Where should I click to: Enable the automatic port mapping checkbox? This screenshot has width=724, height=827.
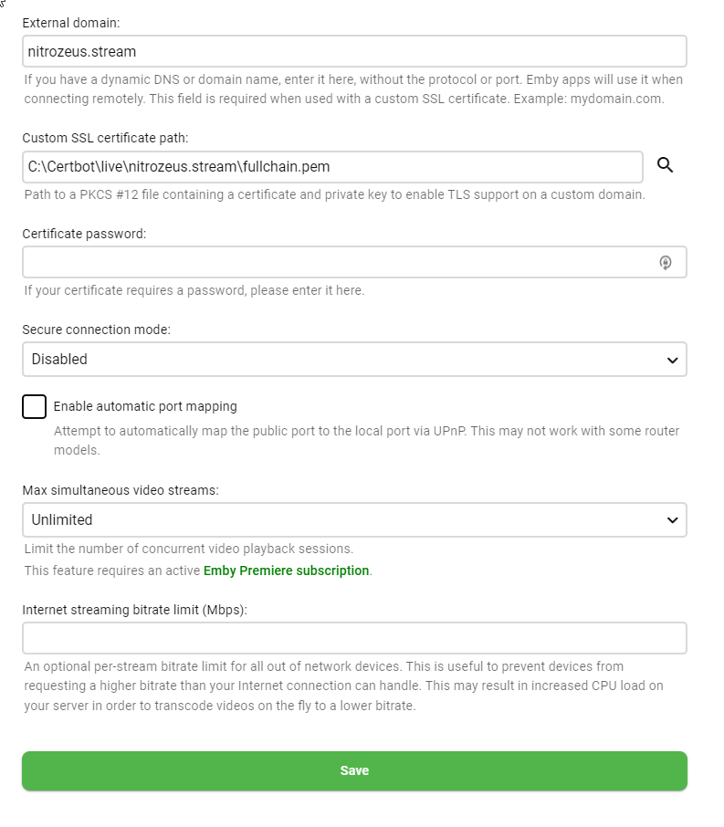click(x=34, y=406)
